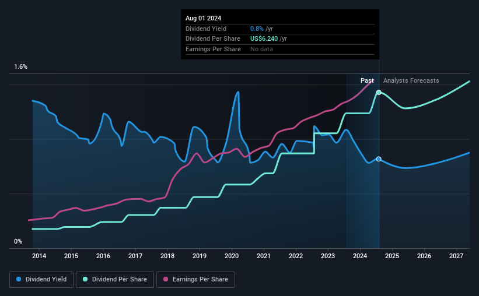Click the 0.8% Dividend Yield tooltip value
Viewport: 479px width, 296px height.
(x=257, y=29)
